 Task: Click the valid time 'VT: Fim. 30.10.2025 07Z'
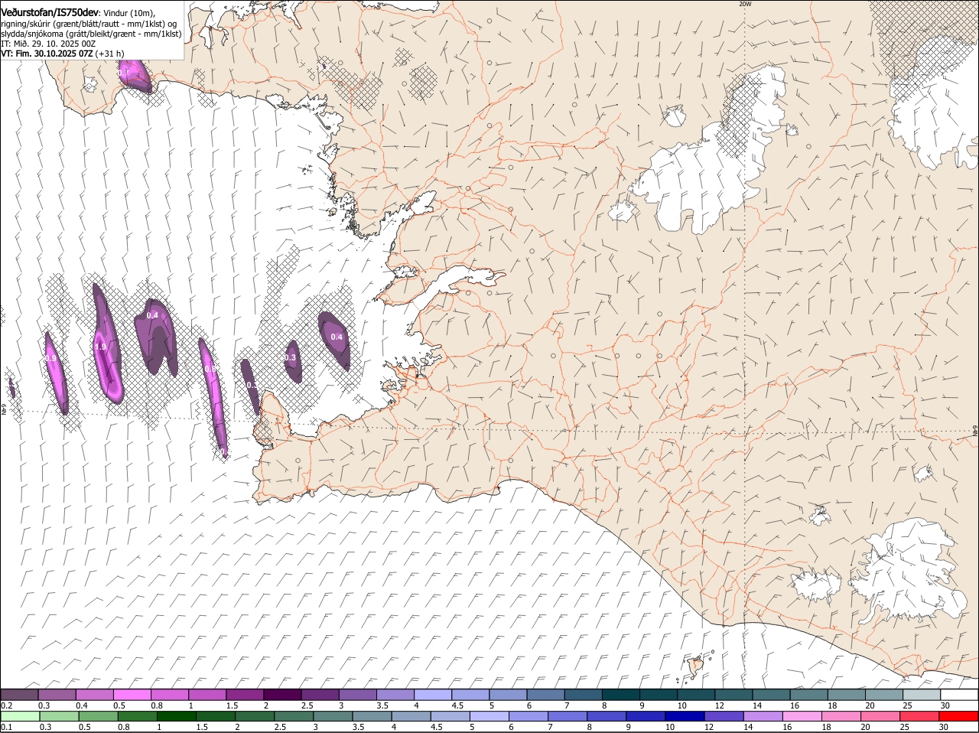coord(47,54)
